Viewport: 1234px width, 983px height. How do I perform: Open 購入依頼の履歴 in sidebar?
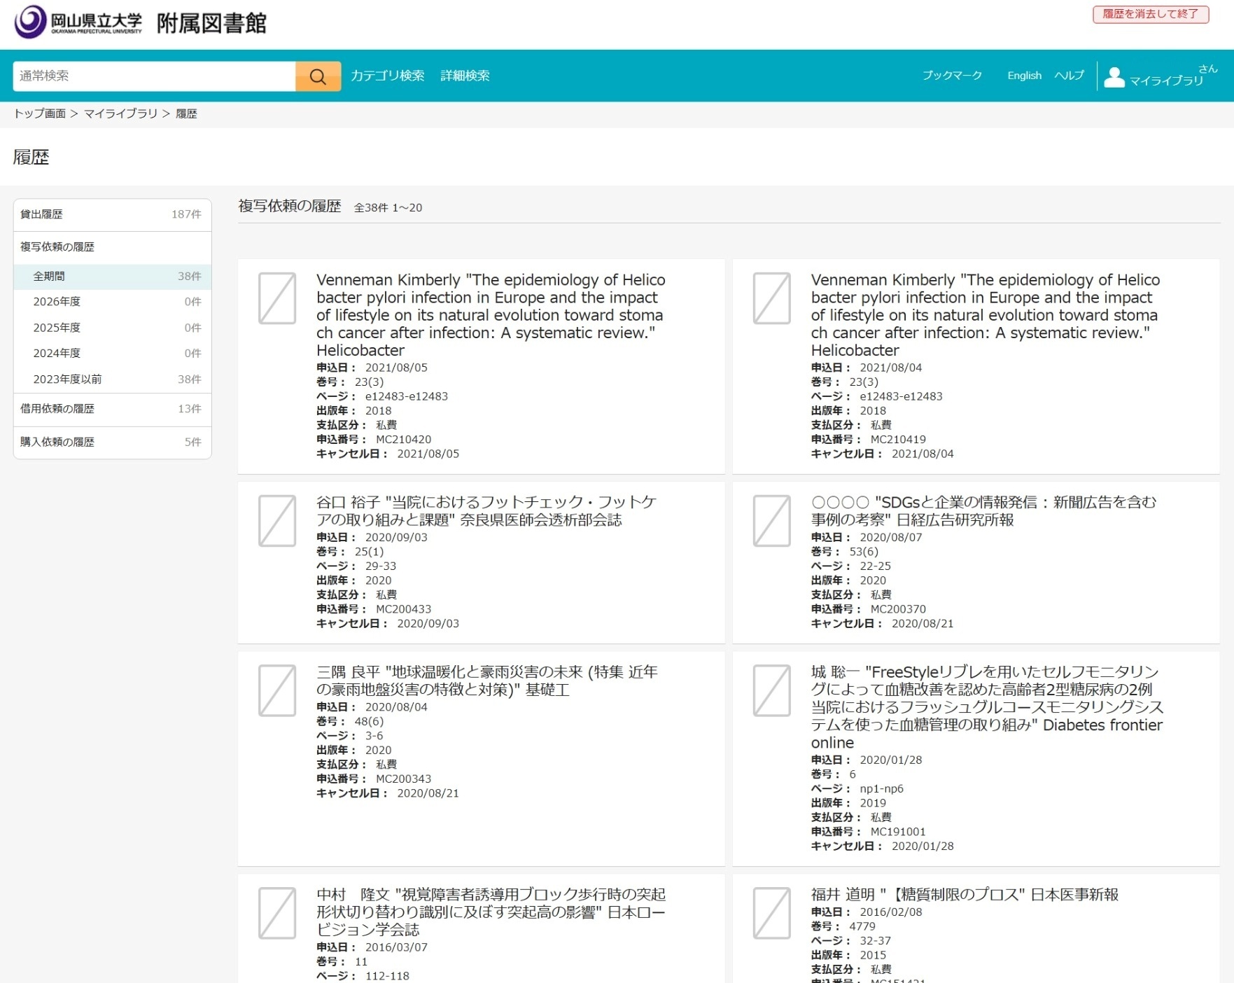pos(57,442)
